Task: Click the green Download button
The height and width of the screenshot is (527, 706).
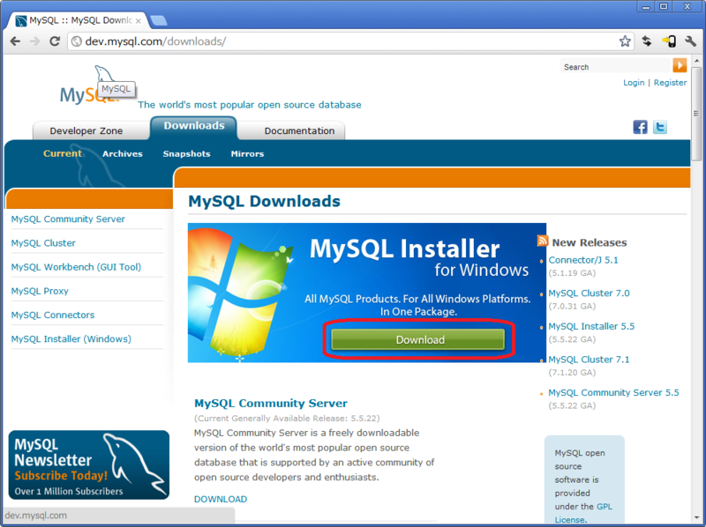Action: (x=417, y=339)
